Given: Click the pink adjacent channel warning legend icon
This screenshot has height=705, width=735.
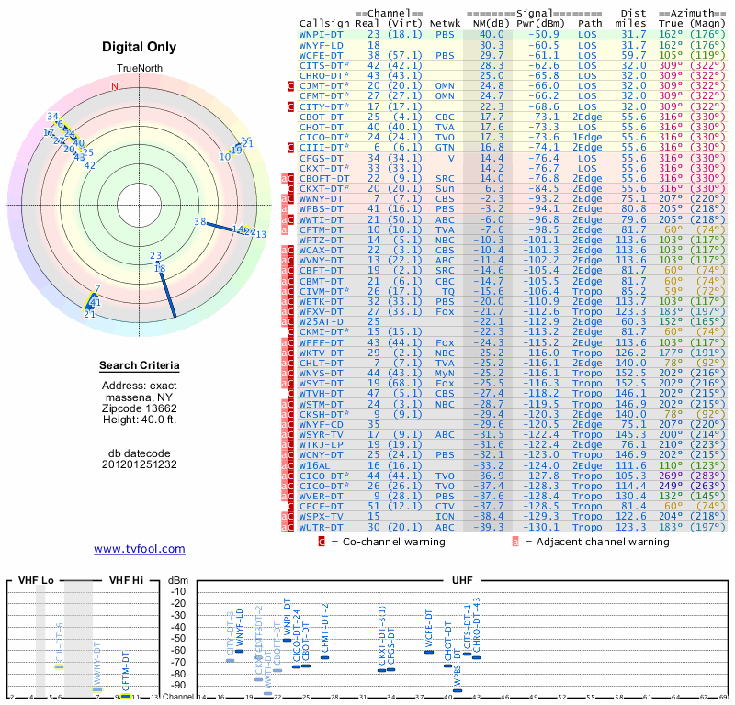Looking at the screenshot, I should [515, 543].
